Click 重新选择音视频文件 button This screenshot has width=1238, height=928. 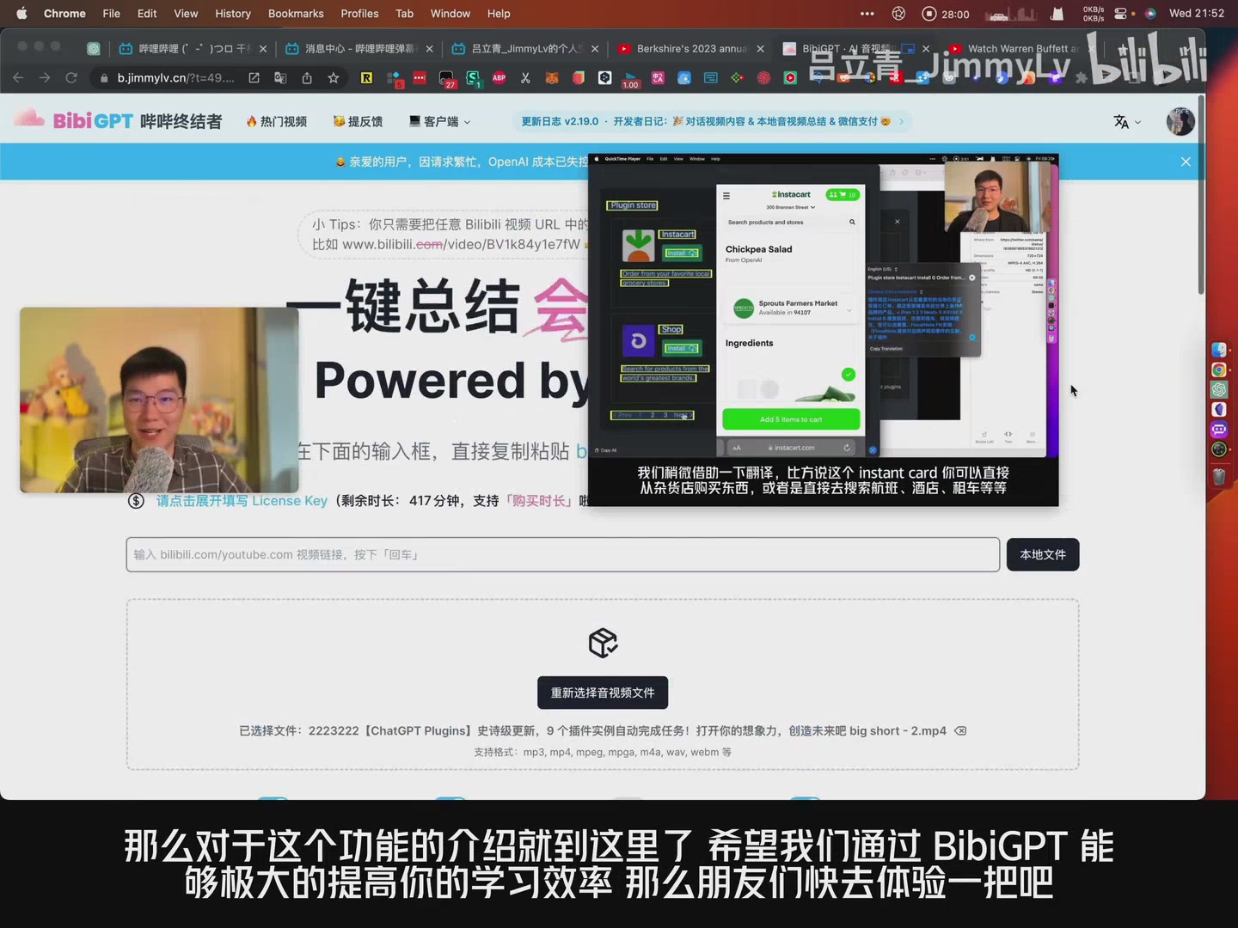tap(603, 693)
